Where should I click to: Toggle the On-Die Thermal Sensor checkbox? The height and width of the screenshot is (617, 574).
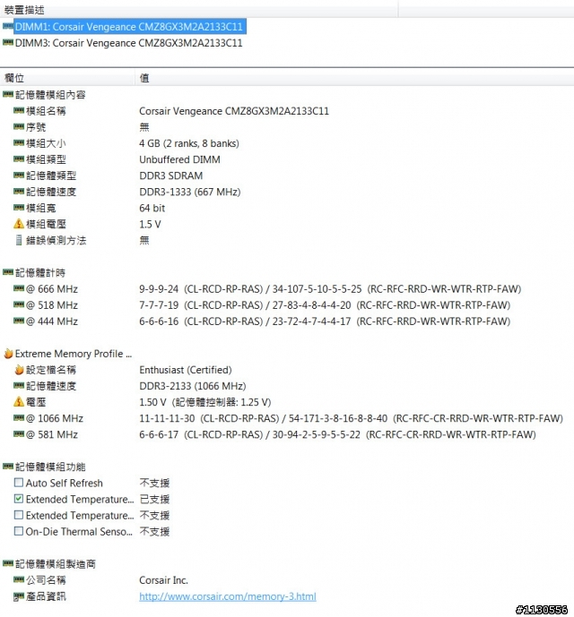tap(19, 531)
